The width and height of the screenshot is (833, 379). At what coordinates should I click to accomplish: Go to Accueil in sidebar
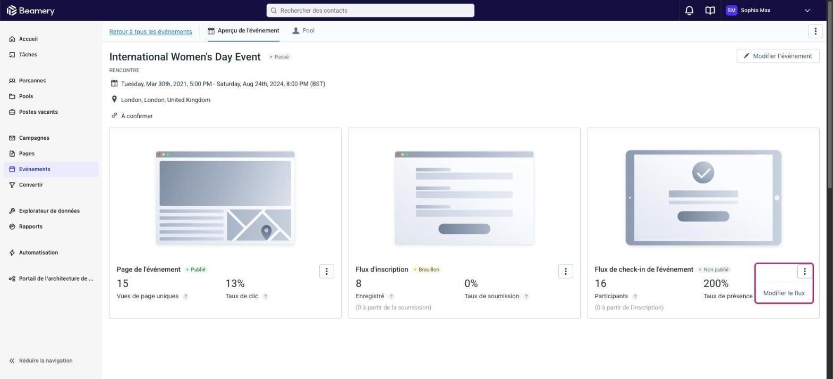pyautogui.click(x=51, y=39)
